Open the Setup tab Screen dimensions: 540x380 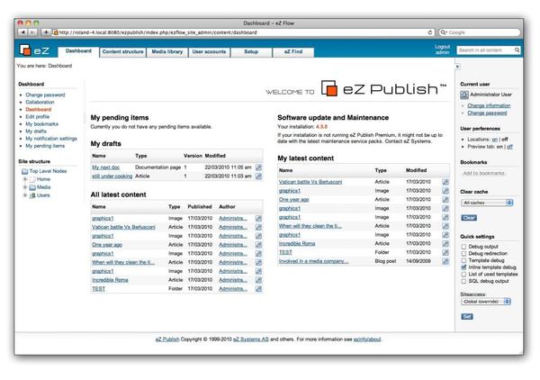[251, 52]
